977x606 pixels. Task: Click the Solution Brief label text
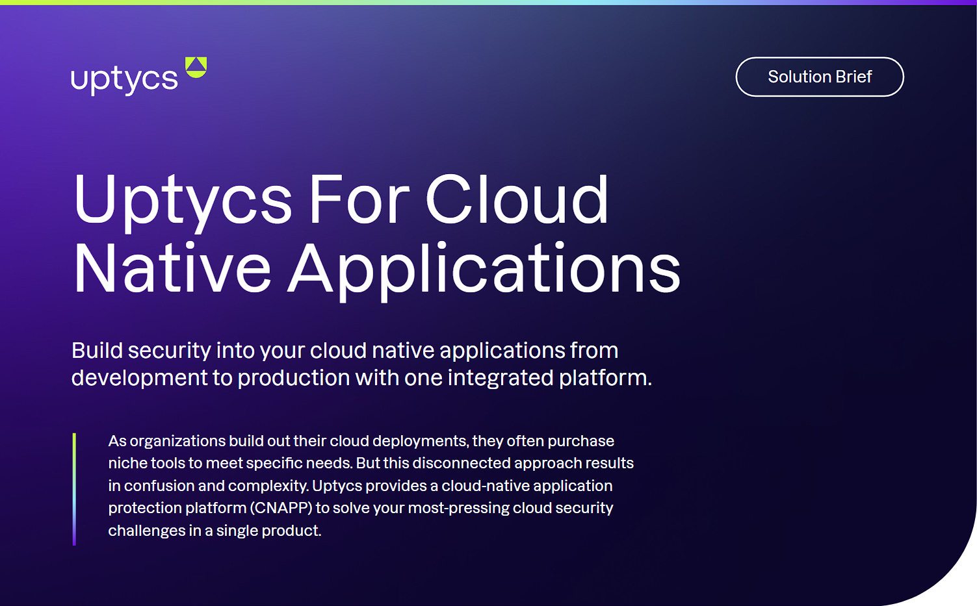tap(819, 77)
